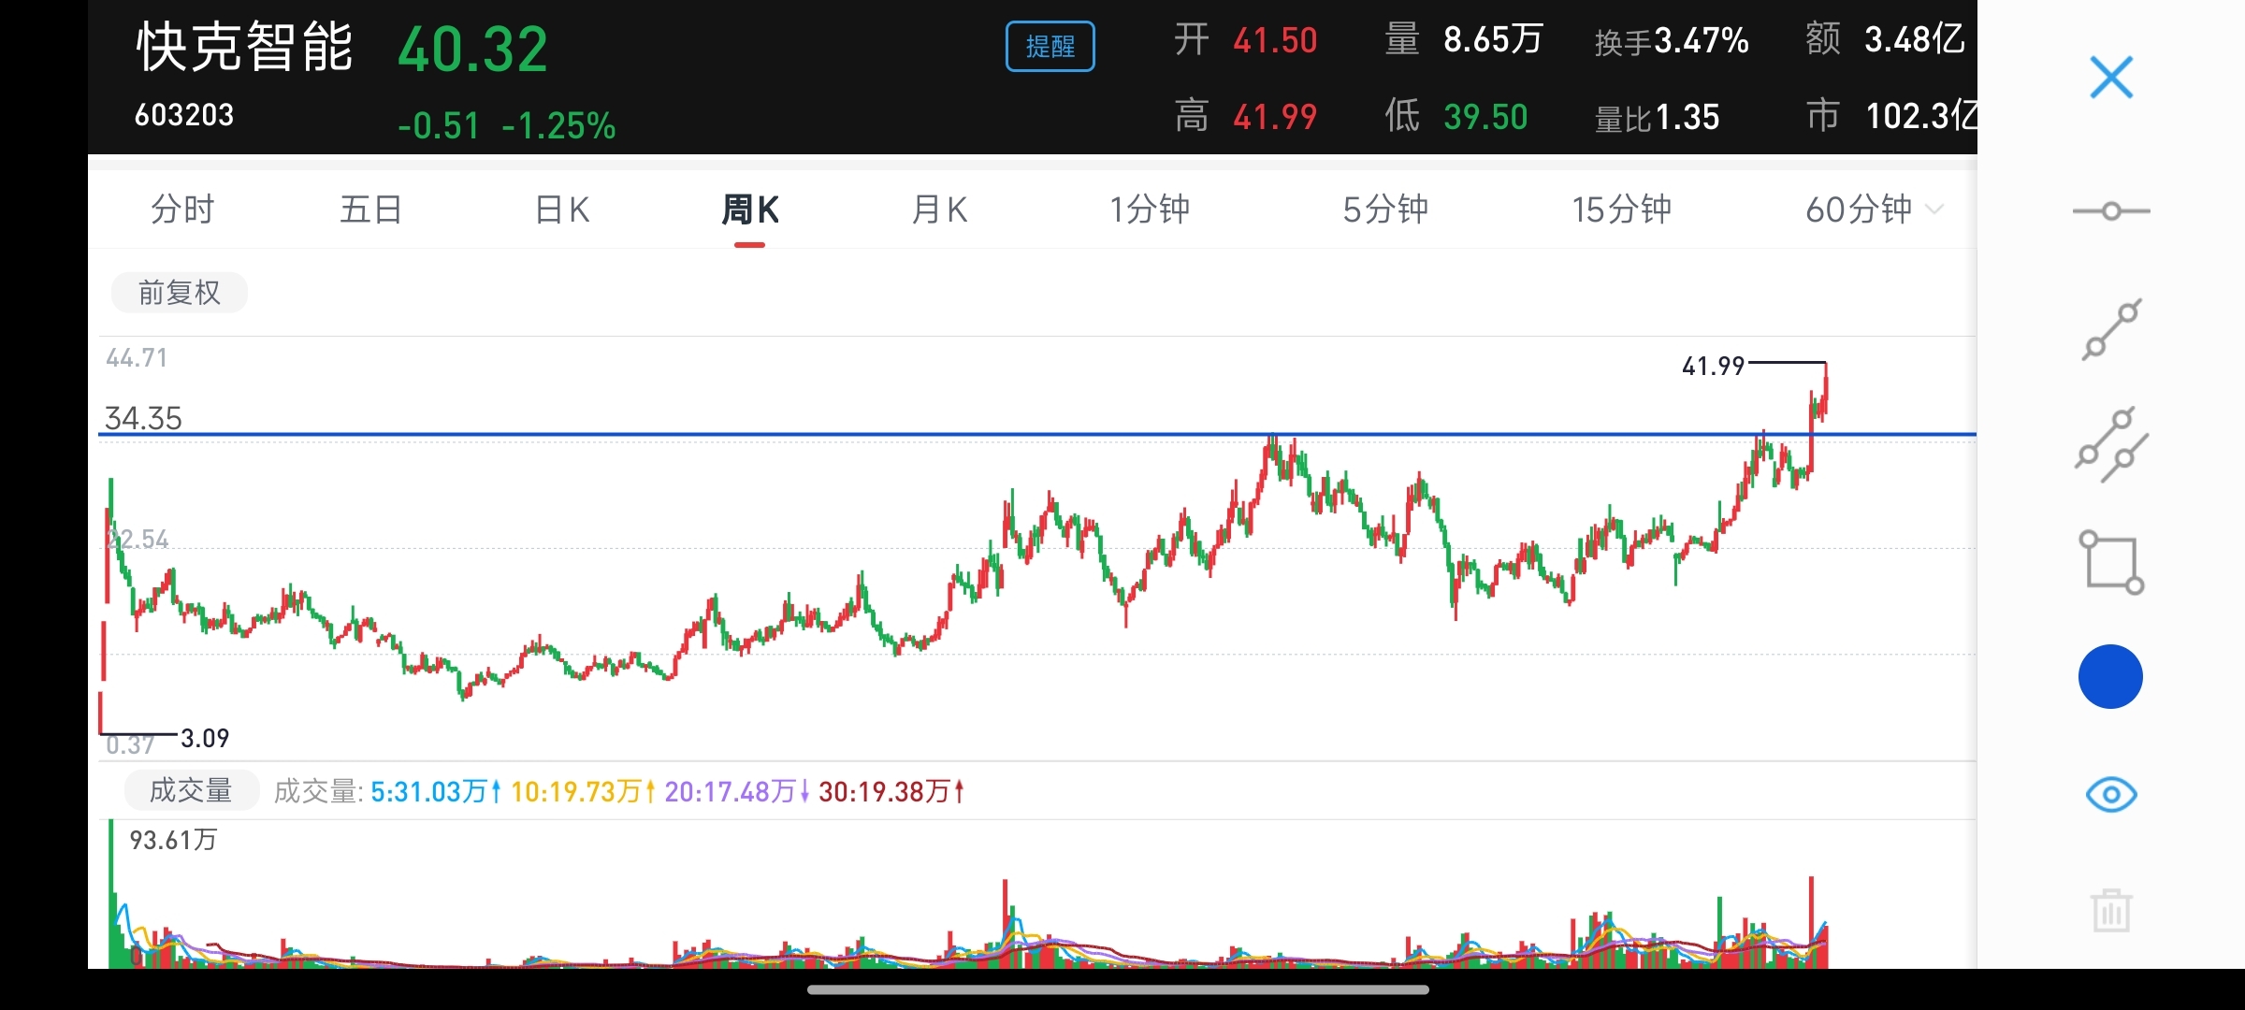The width and height of the screenshot is (2245, 1010).
Task: Tap the 41.99 high price marker
Action: pyautogui.click(x=1713, y=366)
